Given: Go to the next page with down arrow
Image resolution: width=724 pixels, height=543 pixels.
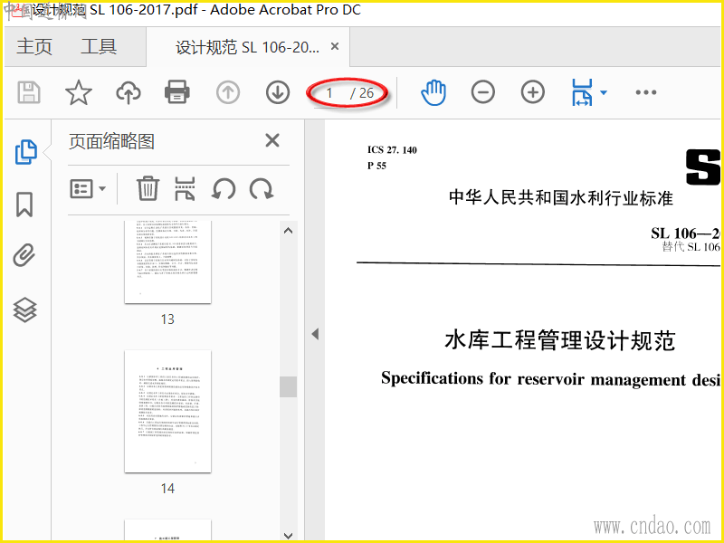Looking at the screenshot, I should 278,92.
